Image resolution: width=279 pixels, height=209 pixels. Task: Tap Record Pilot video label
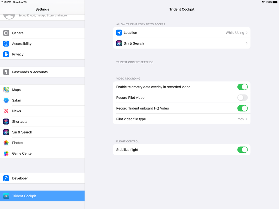[130, 98]
